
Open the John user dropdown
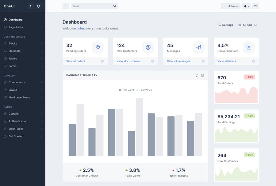click(x=231, y=6)
